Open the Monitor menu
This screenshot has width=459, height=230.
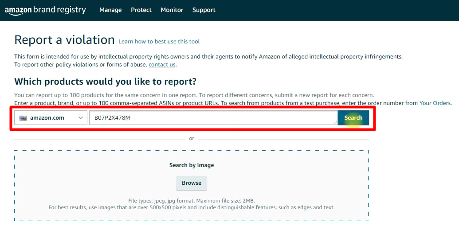coord(172,10)
